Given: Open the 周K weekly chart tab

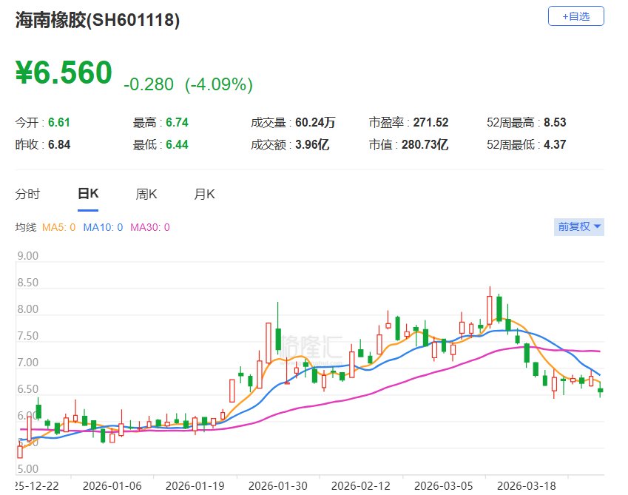Looking at the screenshot, I should pos(146,195).
